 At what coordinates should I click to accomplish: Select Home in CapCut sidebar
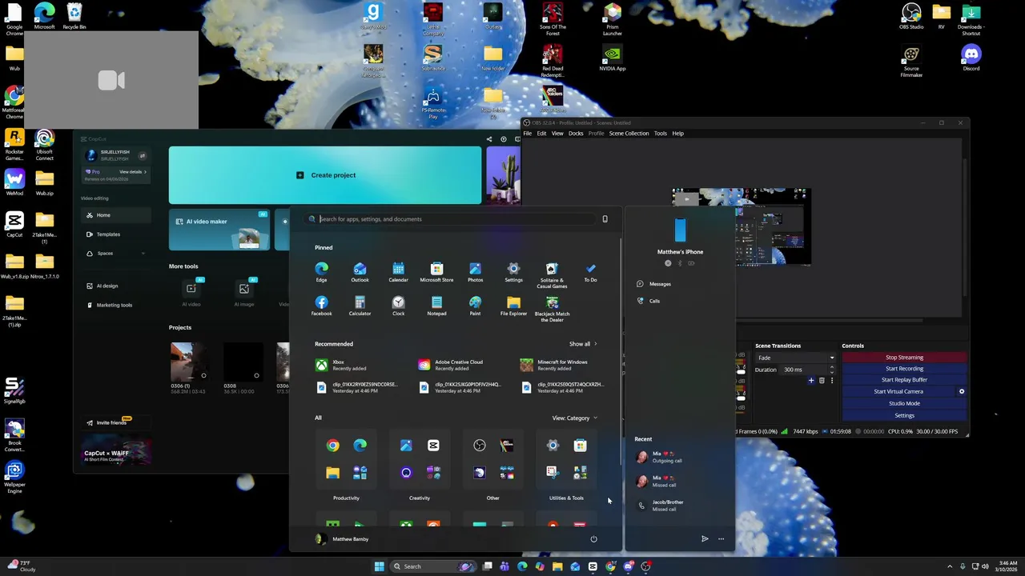click(x=116, y=215)
